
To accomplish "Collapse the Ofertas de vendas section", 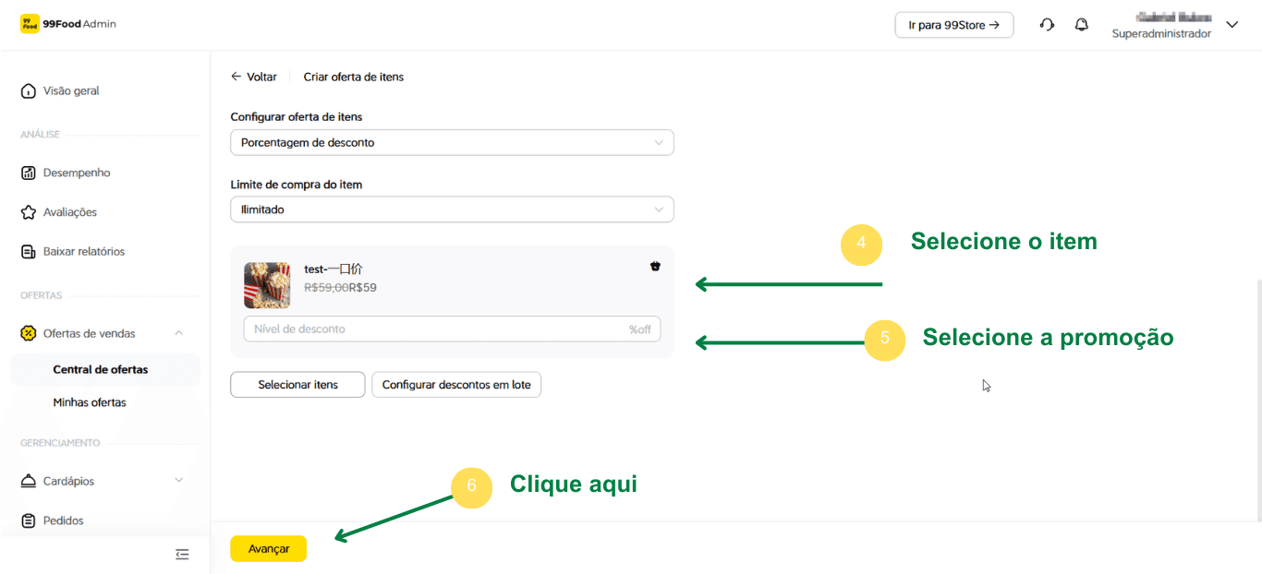I will point(178,333).
